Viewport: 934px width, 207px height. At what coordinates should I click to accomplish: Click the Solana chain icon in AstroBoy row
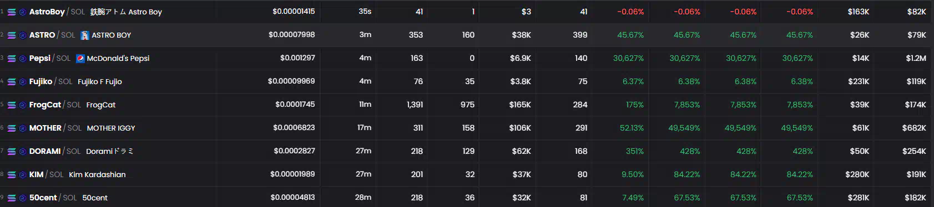(x=12, y=12)
